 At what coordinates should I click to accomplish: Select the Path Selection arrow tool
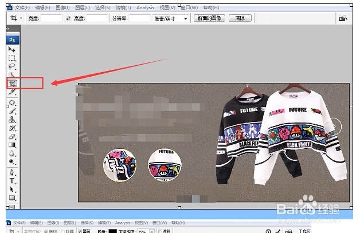[x=11, y=189]
